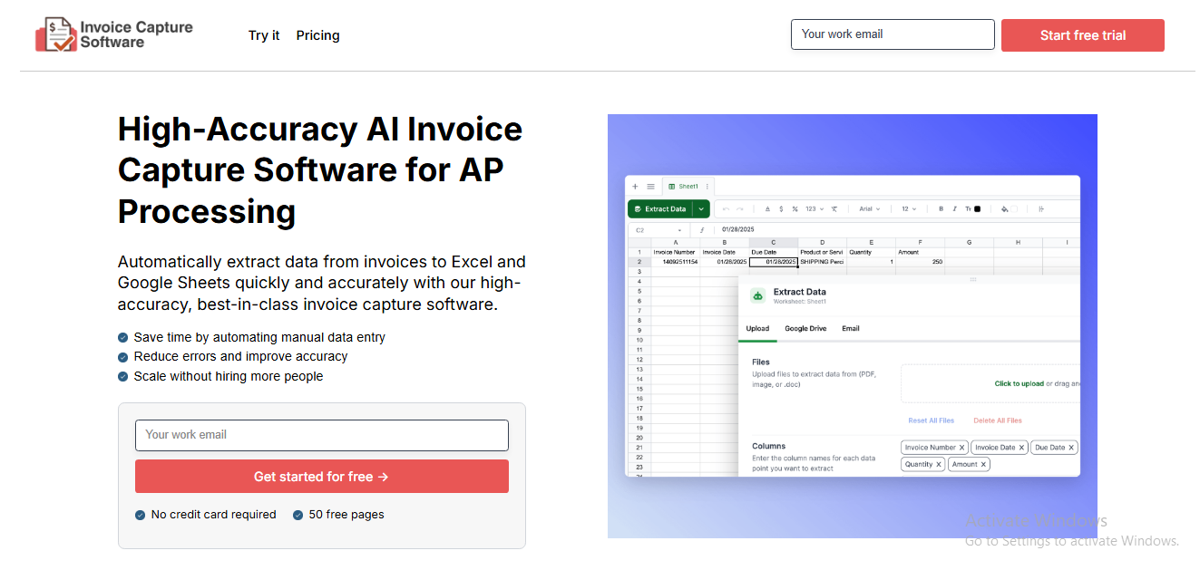Expand the 123 number format dropdown
This screenshot has height=570, width=1200.
point(815,209)
